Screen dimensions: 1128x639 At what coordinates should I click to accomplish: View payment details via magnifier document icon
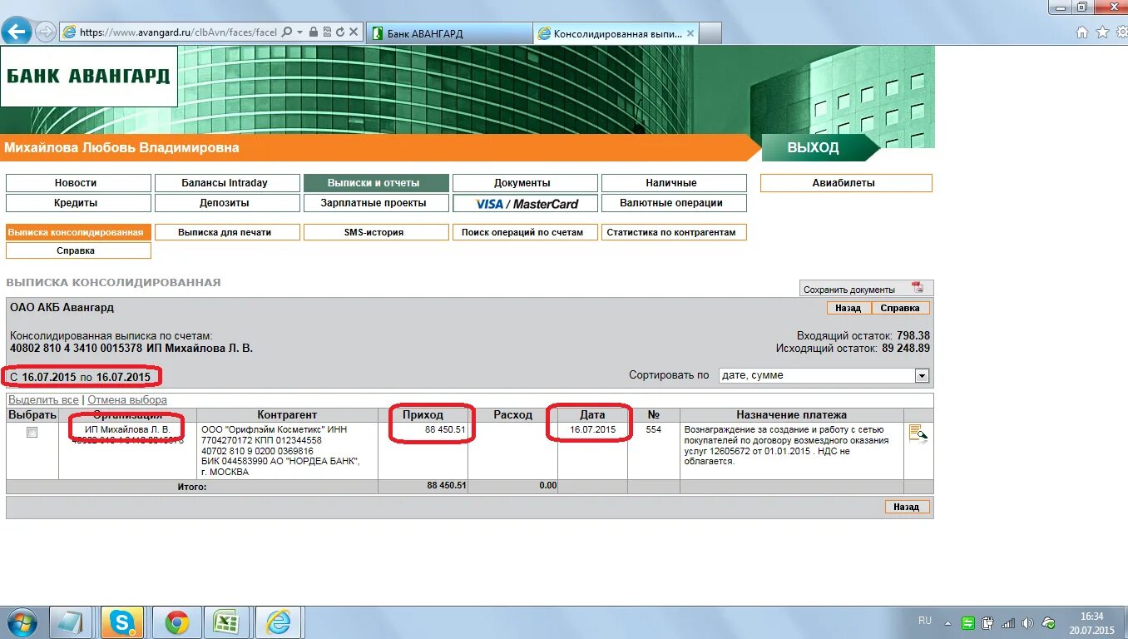(x=918, y=433)
